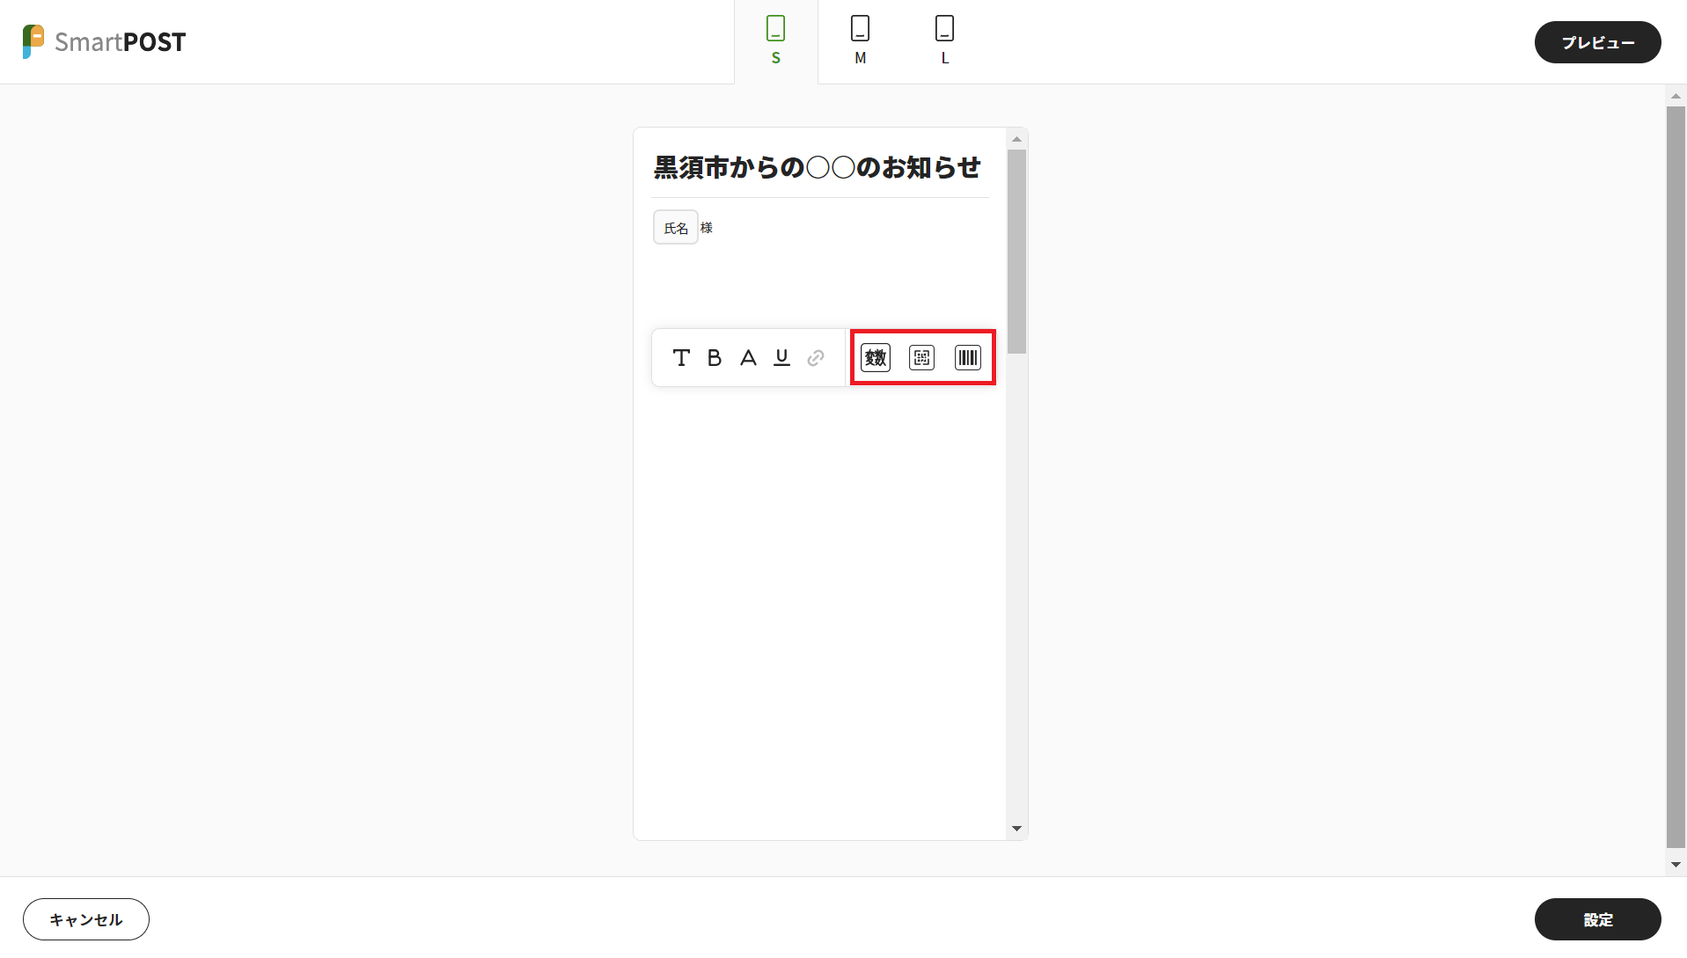1687x958 pixels.
Task: Click the キャンセル button
Action: pos(86,919)
